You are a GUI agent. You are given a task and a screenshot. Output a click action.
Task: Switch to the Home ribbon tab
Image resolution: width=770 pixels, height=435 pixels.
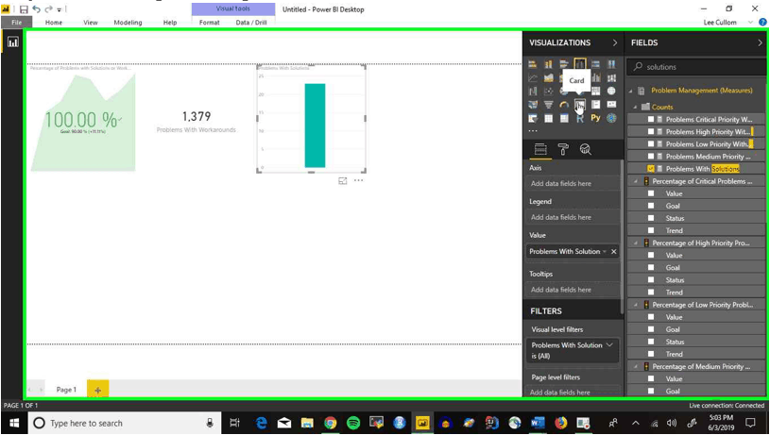point(54,22)
